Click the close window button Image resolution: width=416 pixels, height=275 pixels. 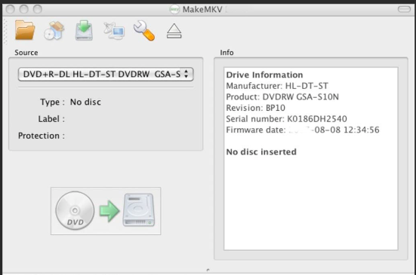(x=11, y=9)
